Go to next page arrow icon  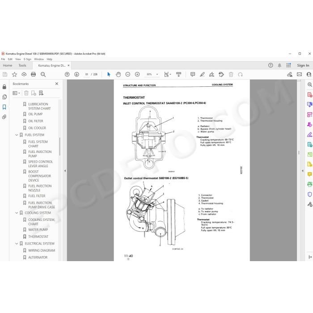[76, 75]
